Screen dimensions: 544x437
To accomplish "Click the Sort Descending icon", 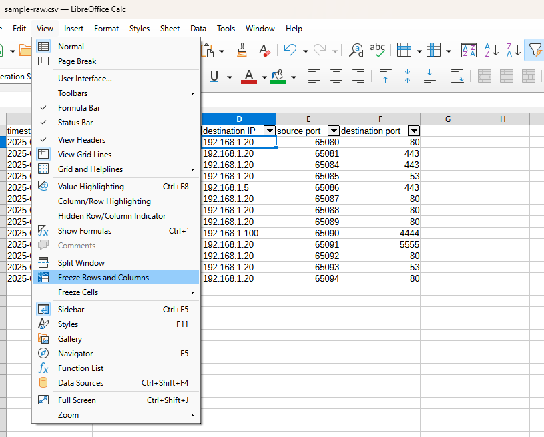I will point(513,50).
